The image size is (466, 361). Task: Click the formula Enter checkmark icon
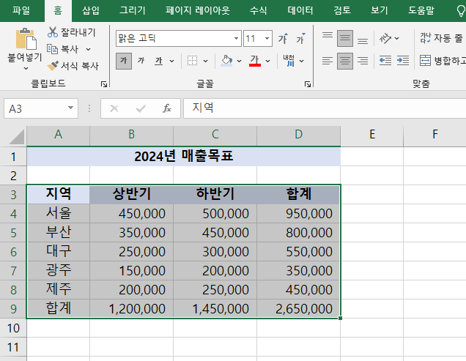(x=141, y=108)
